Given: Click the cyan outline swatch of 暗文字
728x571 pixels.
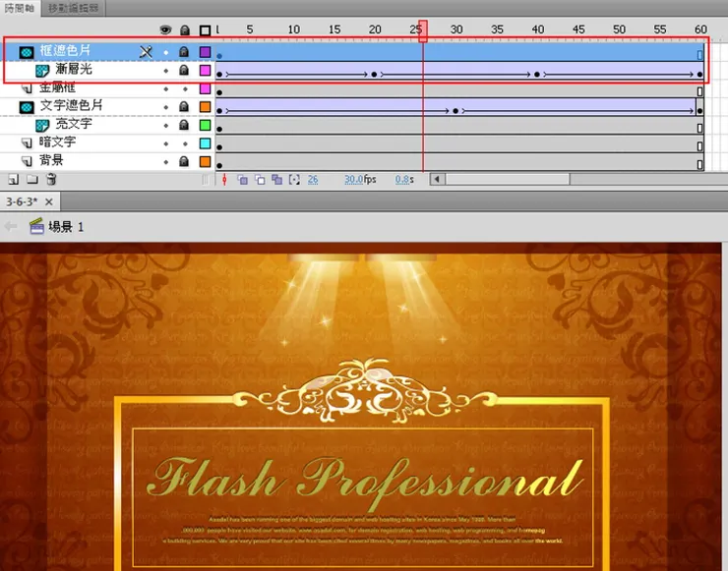Looking at the screenshot, I should 205,143.
